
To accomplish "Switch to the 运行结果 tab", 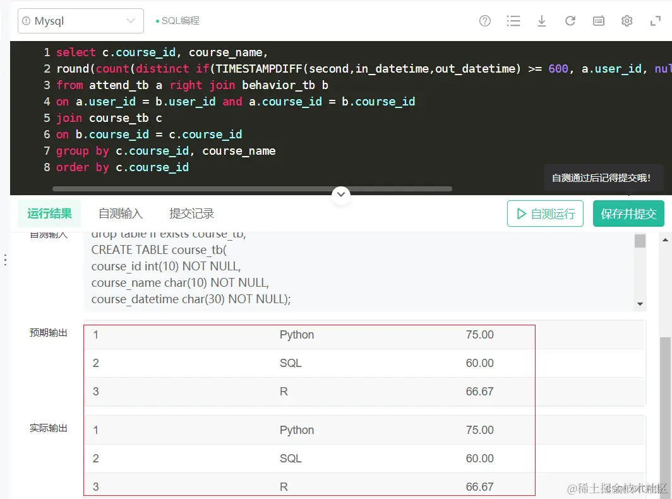I will [x=49, y=213].
